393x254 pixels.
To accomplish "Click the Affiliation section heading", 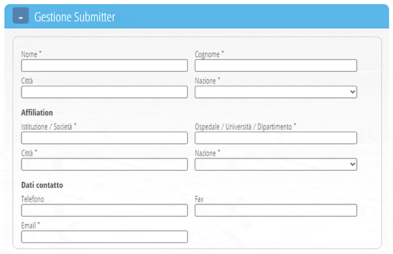I will point(37,113).
